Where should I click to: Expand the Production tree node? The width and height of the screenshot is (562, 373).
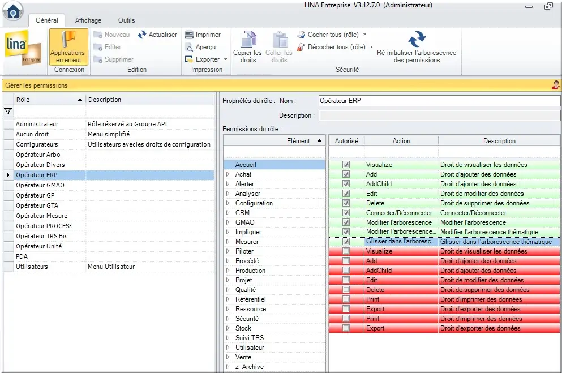[x=228, y=271]
